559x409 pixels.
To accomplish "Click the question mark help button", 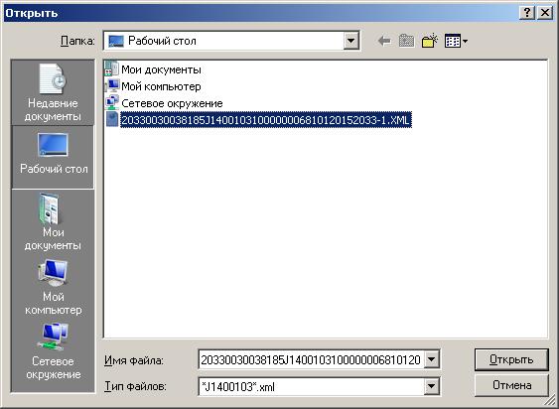I will tap(527, 13).
